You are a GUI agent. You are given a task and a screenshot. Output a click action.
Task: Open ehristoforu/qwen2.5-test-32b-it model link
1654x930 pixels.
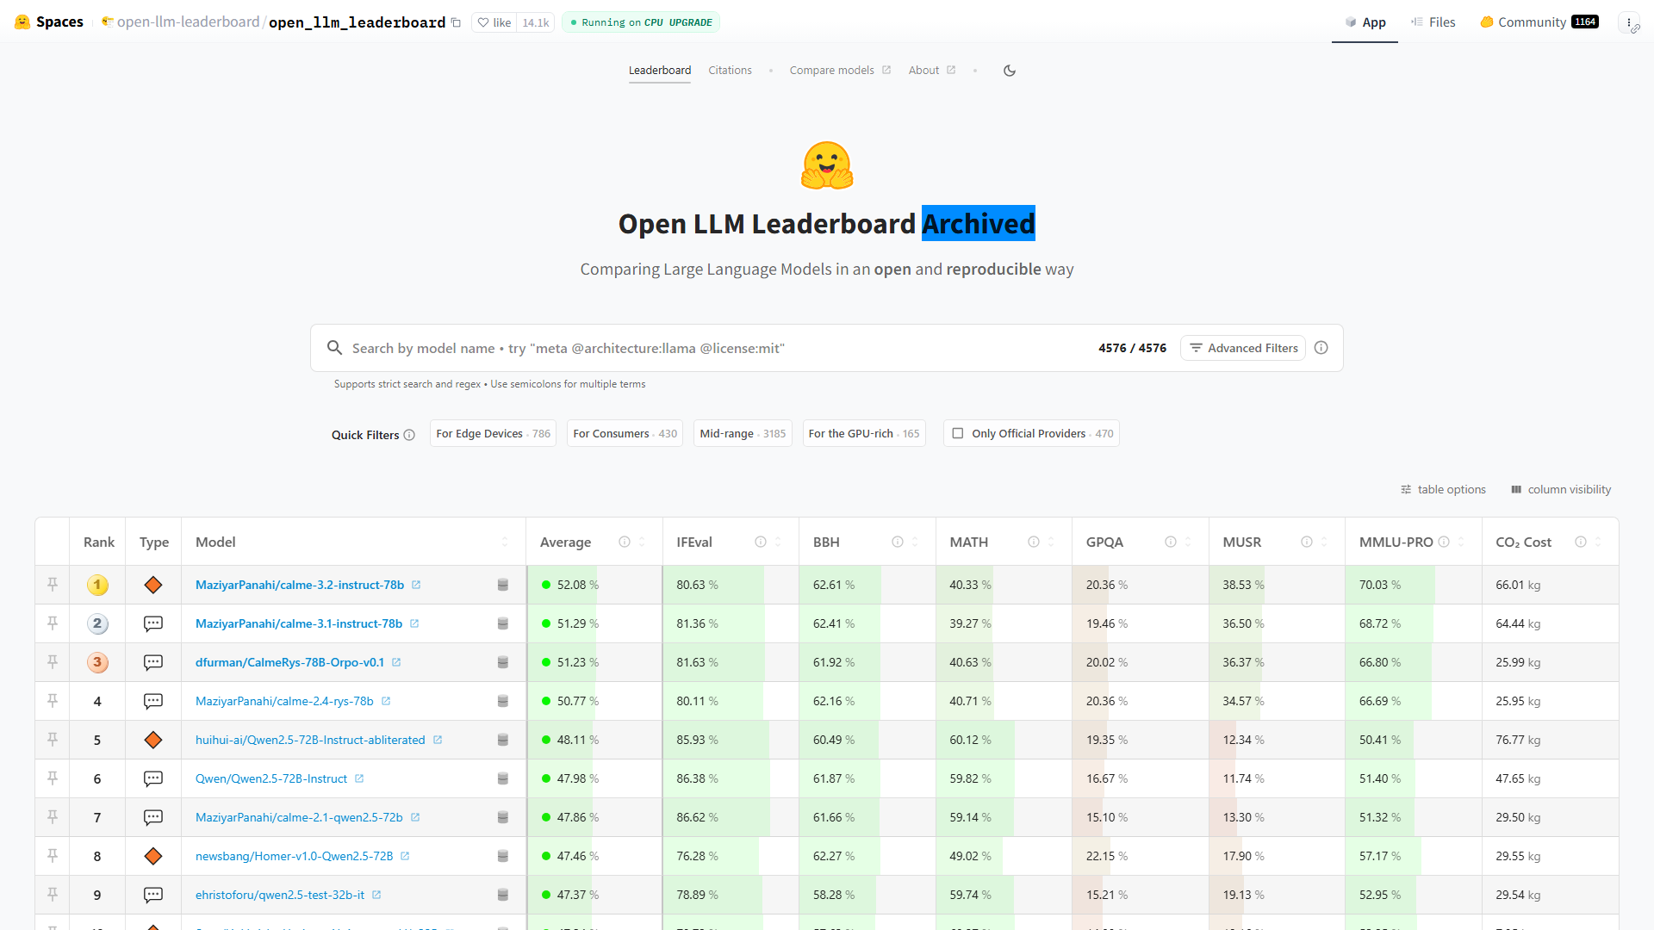280,895
